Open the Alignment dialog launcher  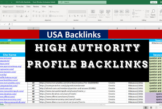tap(66, 20)
